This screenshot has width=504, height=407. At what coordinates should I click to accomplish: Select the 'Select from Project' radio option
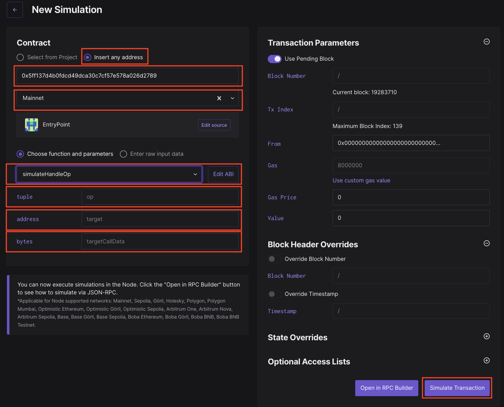click(20, 57)
